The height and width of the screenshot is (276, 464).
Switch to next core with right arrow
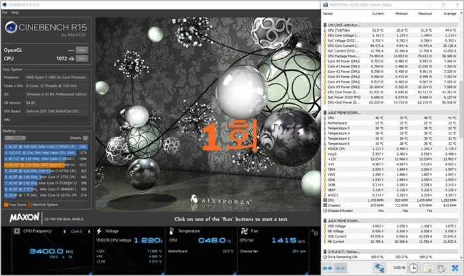(x=89, y=232)
